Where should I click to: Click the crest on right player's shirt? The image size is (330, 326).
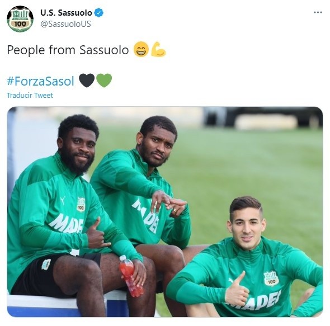pyautogui.click(x=271, y=278)
